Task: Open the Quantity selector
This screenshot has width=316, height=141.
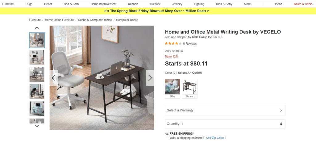Action: [x=225, y=124]
